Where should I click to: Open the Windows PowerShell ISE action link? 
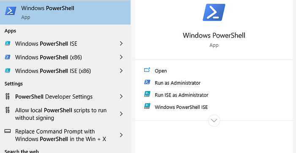(x=181, y=107)
